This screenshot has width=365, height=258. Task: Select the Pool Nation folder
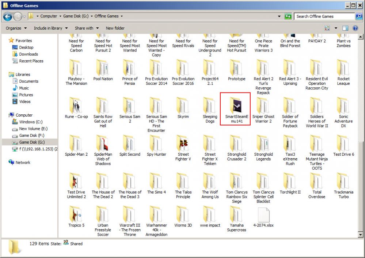click(x=103, y=70)
